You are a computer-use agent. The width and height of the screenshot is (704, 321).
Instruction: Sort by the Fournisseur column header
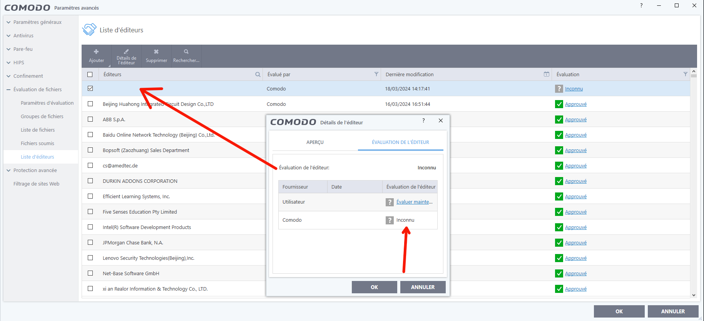[x=303, y=187]
